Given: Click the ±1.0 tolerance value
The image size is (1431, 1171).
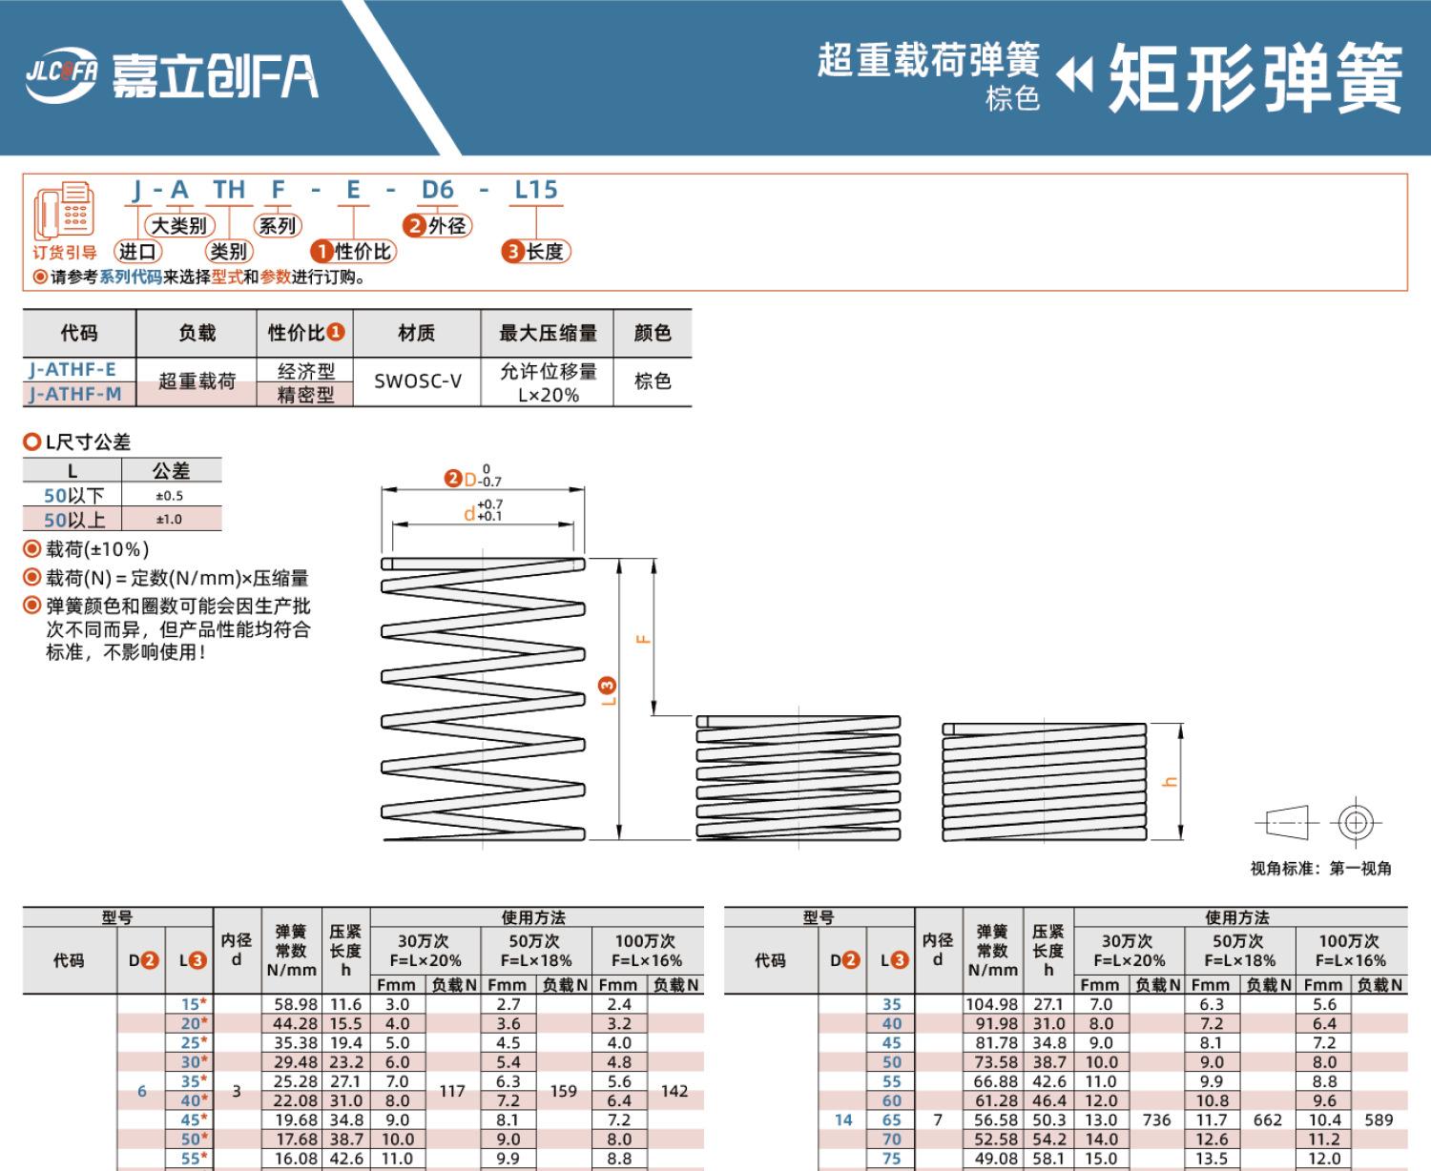Looking at the screenshot, I should click(169, 520).
